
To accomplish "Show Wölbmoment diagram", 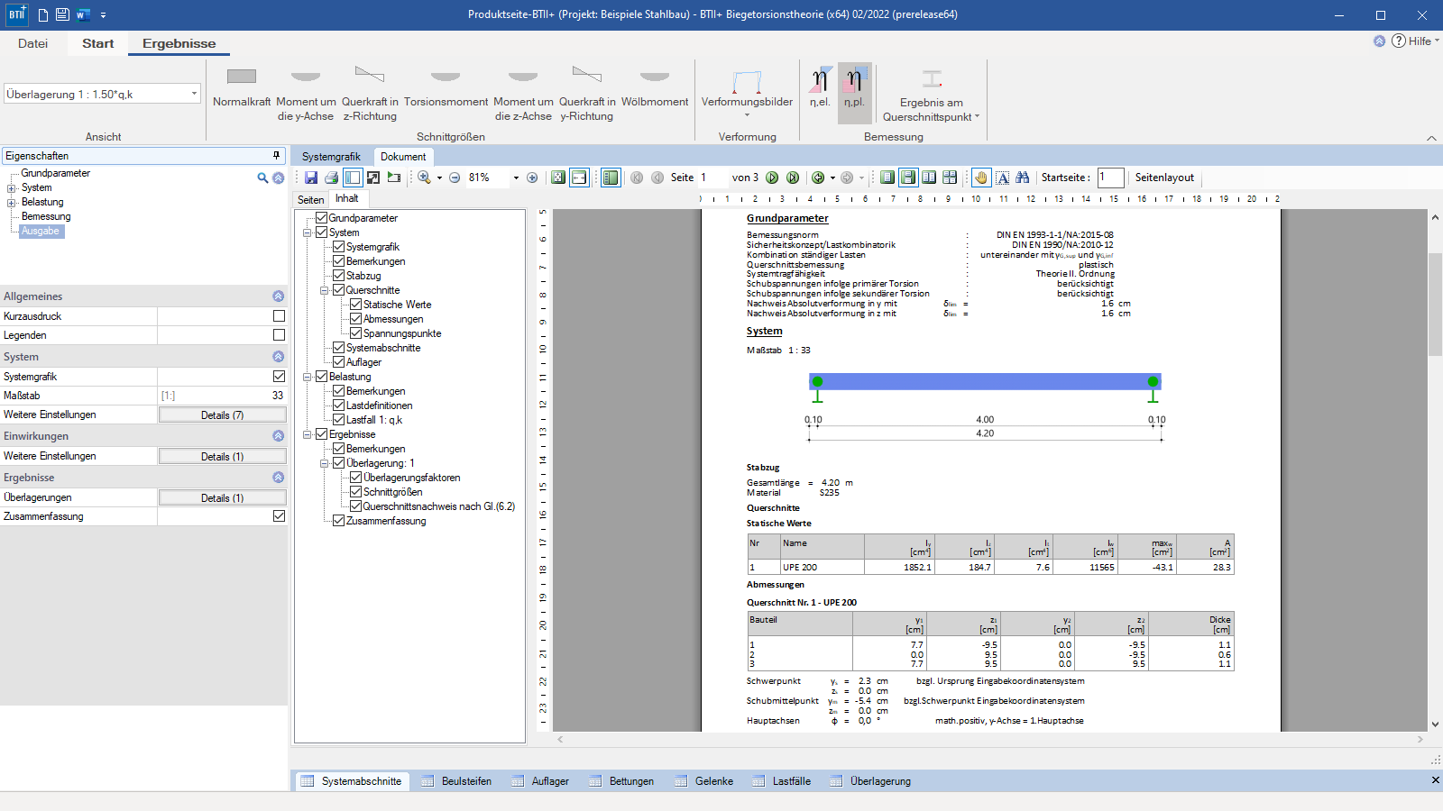I will tap(655, 87).
